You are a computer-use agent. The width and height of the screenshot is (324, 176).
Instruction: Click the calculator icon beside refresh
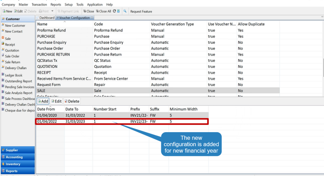[118, 11]
